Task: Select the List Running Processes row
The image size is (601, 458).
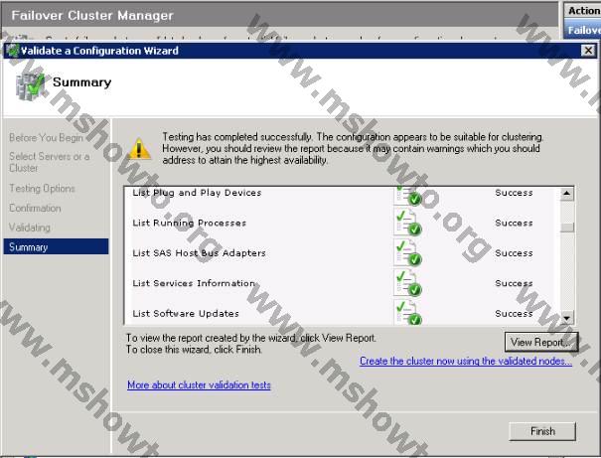Action: click(342, 223)
